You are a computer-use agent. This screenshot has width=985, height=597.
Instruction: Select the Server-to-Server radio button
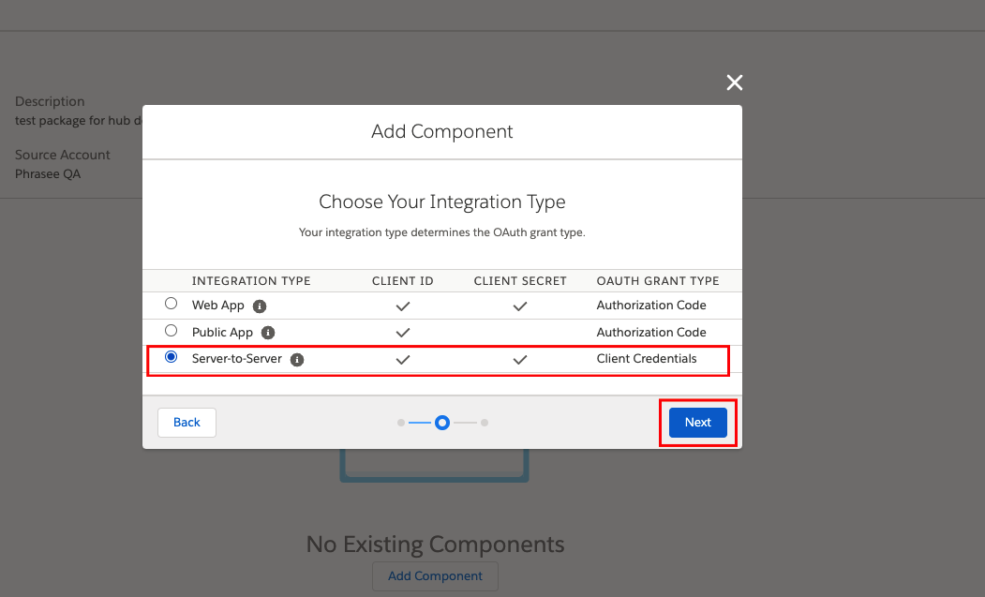tap(170, 356)
